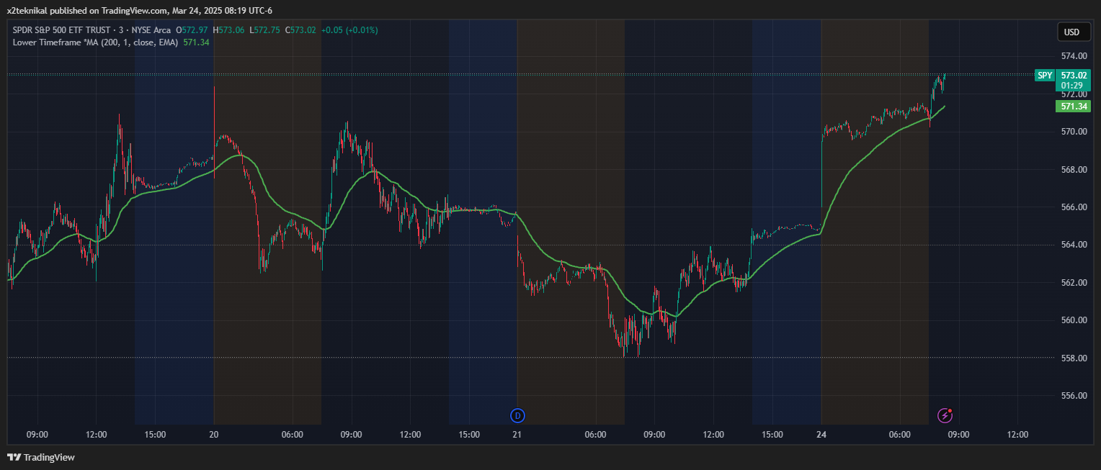This screenshot has height=470, width=1101.
Task: Open the USD currency selector
Action: (1072, 32)
